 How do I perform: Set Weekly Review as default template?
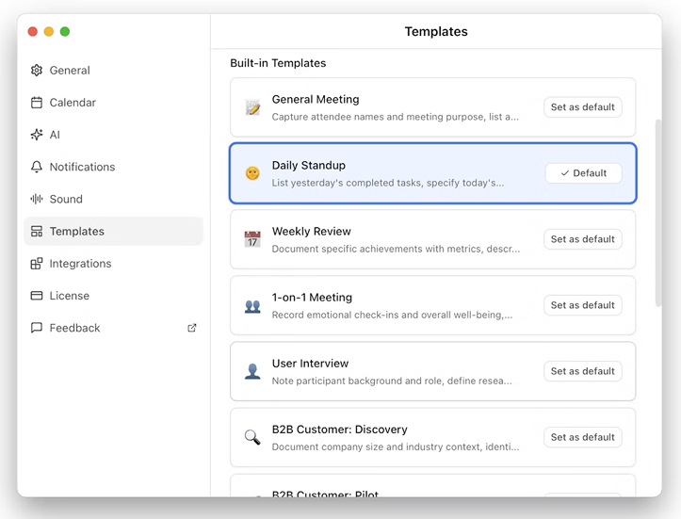point(582,239)
